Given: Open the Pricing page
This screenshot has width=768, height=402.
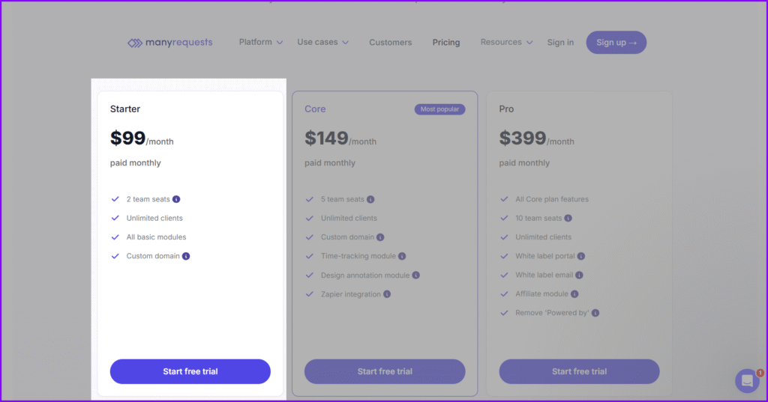Looking at the screenshot, I should [x=446, y=43].
